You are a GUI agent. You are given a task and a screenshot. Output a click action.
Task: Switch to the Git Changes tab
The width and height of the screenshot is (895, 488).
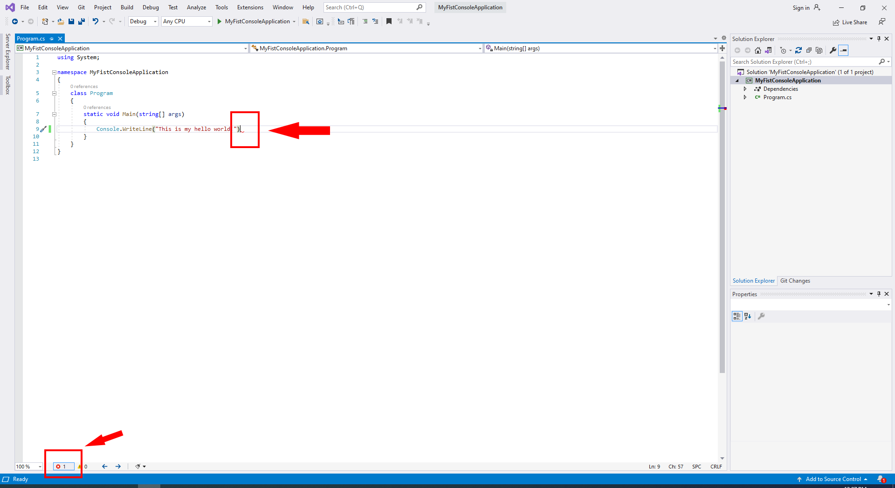(x=795, y=281)
